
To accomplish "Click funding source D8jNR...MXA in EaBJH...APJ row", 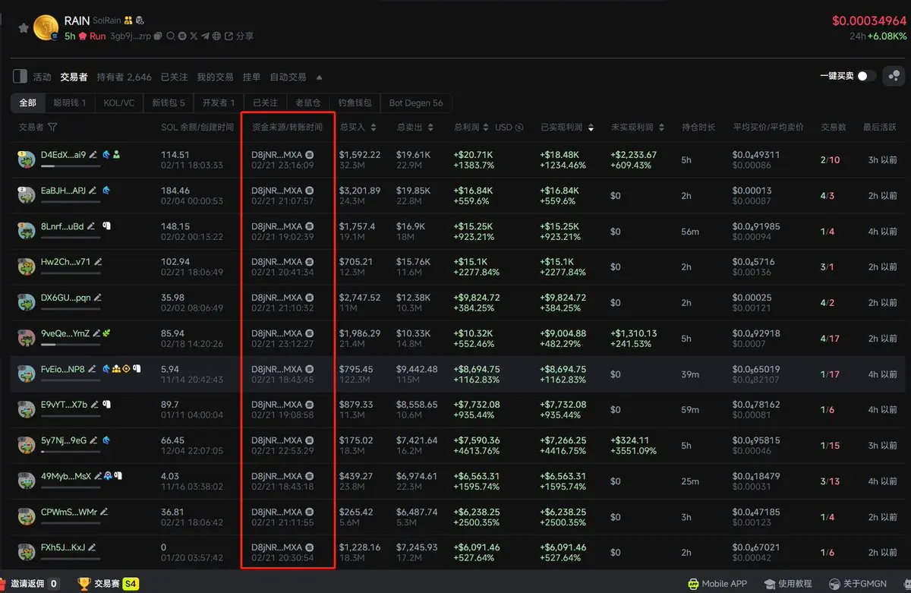I will coord(276,191).
